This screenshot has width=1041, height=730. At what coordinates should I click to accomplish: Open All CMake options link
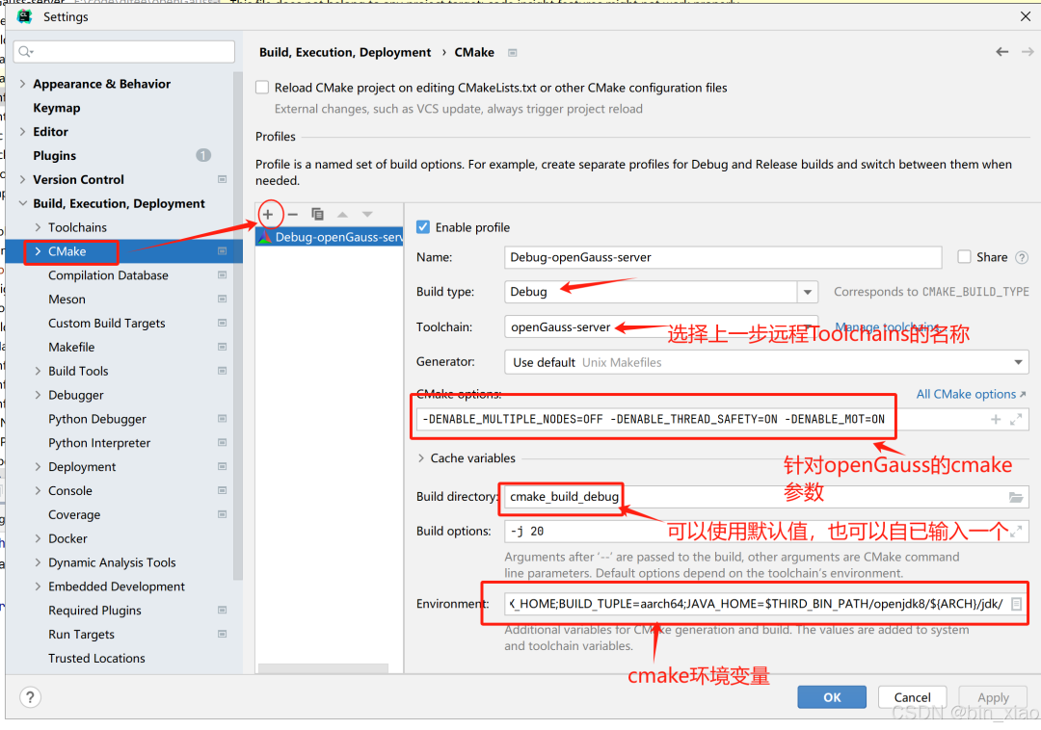(x=971, y=394)
